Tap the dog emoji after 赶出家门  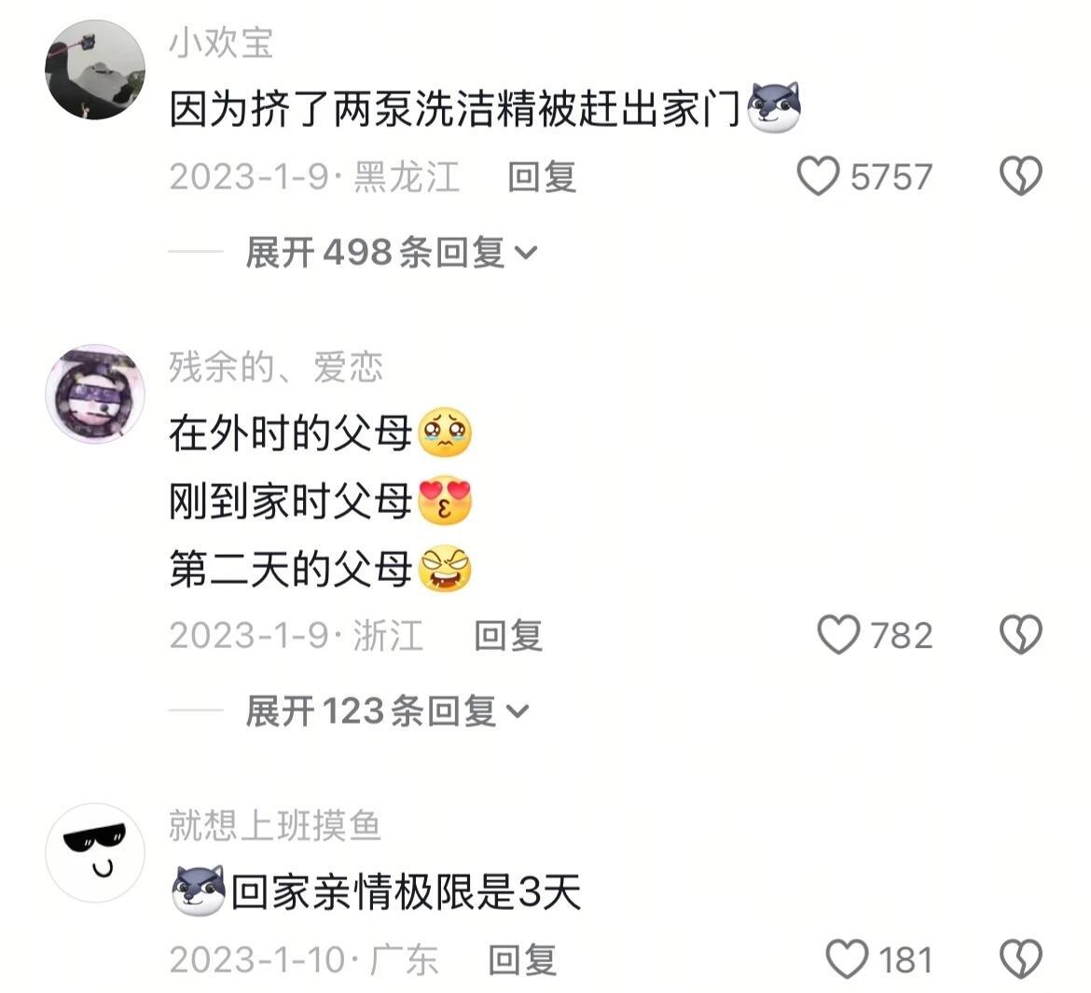point(773,108)
